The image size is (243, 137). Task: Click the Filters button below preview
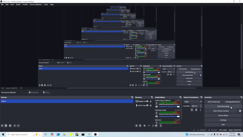(x=46, y=92)
